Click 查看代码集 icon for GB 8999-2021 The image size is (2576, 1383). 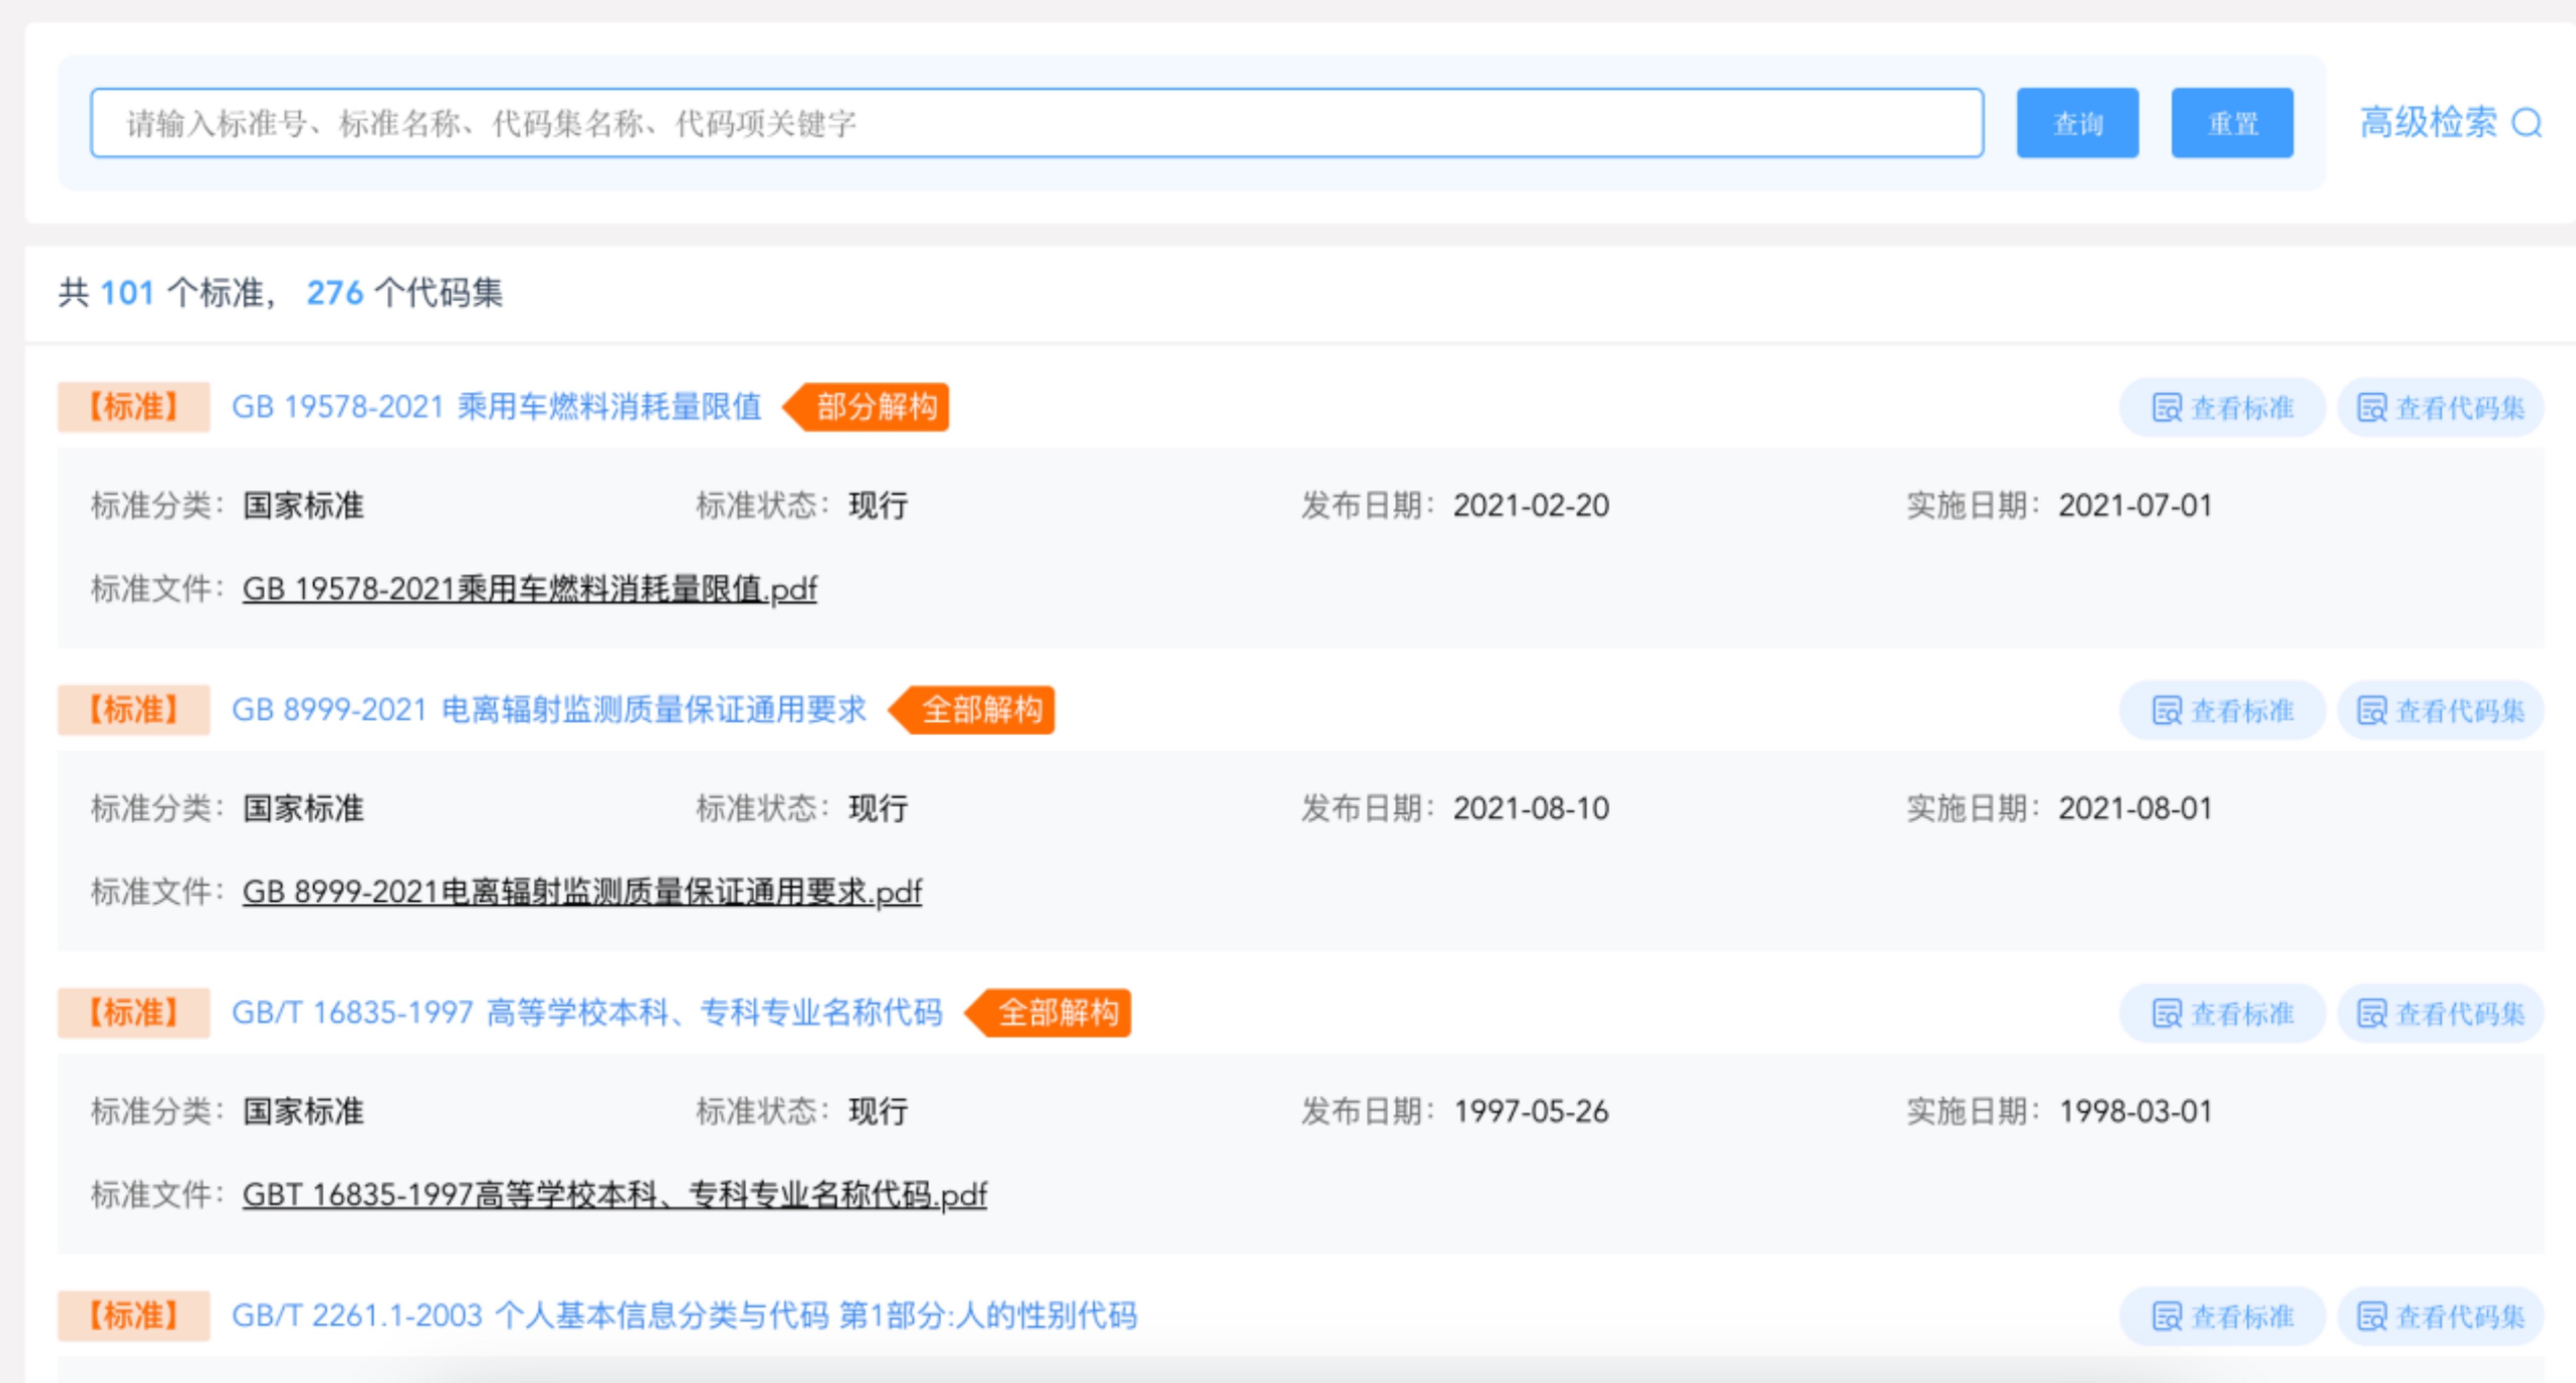[x=2372, y=711]
